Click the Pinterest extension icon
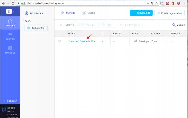The height and width of the screenshot is (118, 188). point(178,3)
